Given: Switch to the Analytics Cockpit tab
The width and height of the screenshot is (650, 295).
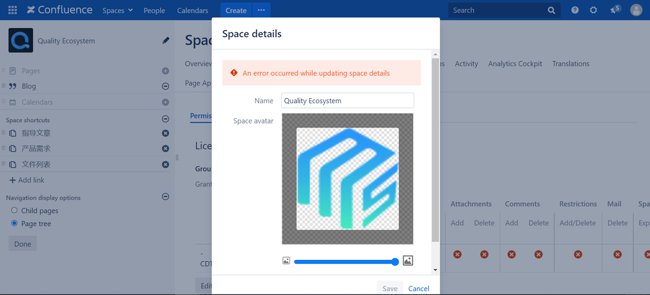Looking at the screenshot, I should coord(515,64).
